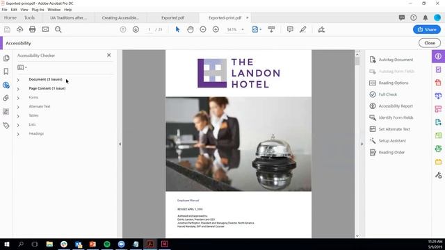Open File Explorer from taskbar
445x250 pixels.
click(x=49, y=244)
